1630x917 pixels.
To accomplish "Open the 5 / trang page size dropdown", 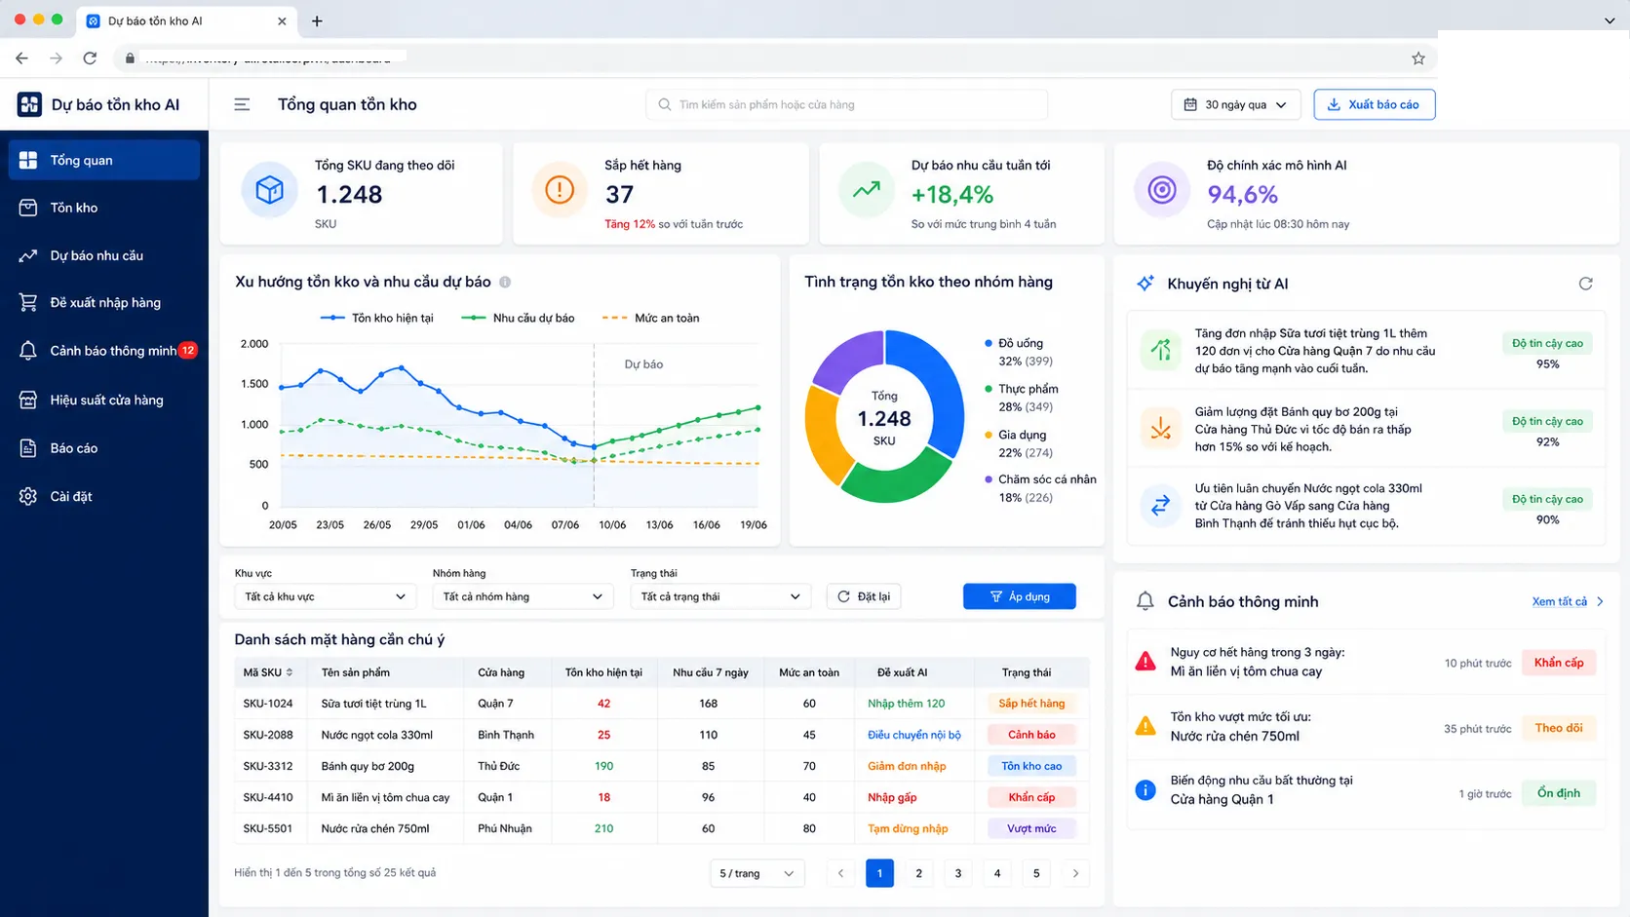I will click(x=757, y=873).
